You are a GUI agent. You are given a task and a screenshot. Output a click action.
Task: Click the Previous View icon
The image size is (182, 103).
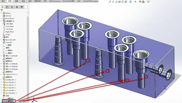pos(116,2)
